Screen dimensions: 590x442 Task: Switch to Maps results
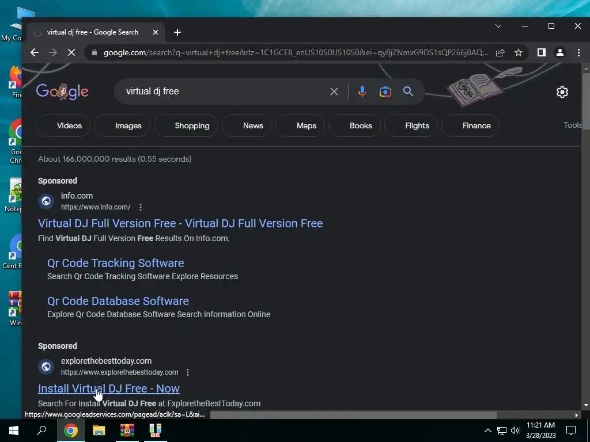301,125
